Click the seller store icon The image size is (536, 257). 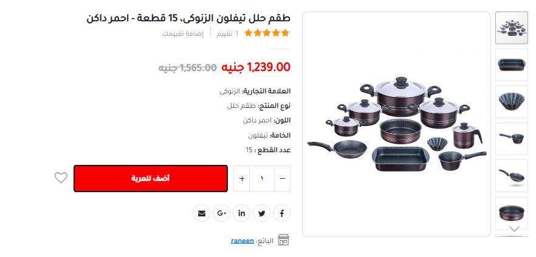pyautogui.click(x=283, y=240)
